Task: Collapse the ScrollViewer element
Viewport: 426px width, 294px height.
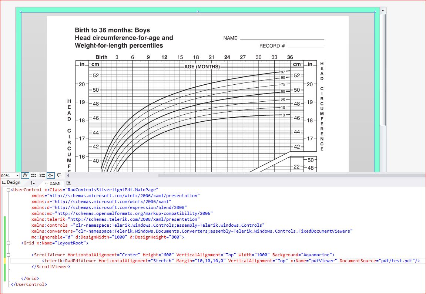Action: pos(8,255)
